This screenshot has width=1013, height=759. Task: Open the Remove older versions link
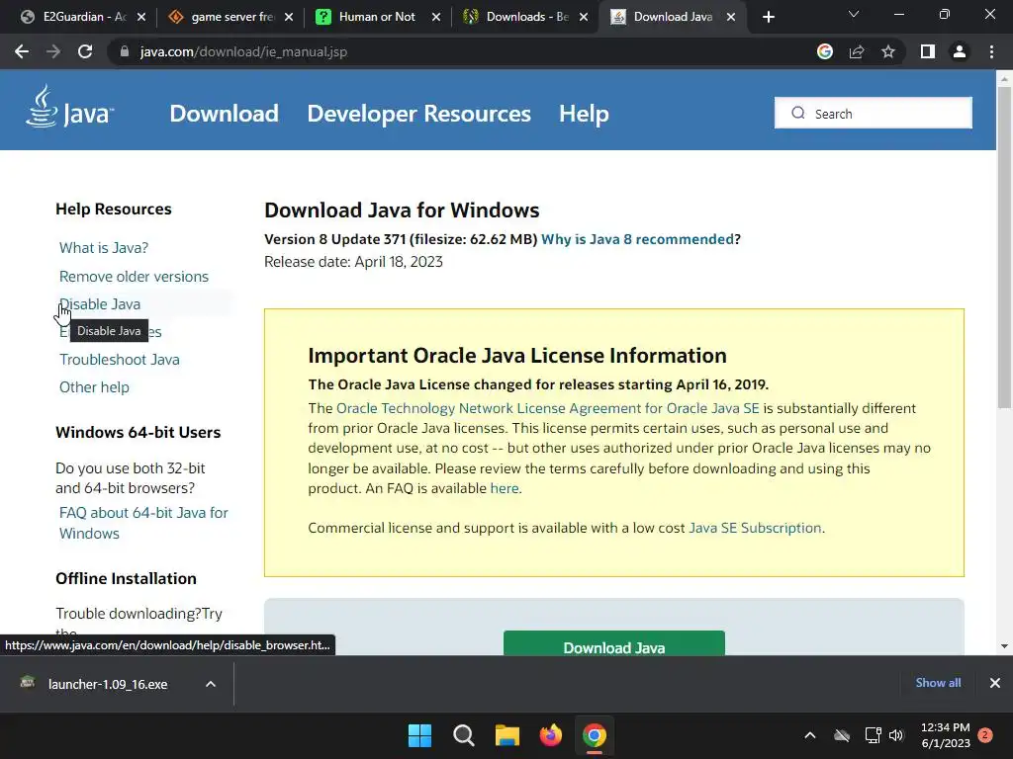pos(134,277)
